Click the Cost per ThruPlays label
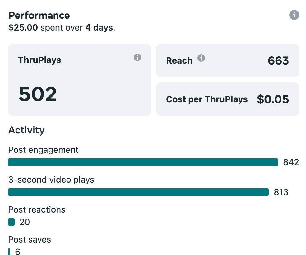The image size is (306, 255). (207, 99)
